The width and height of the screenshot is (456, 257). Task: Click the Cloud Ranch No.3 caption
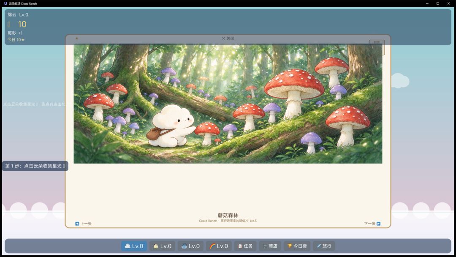[228, 221]
